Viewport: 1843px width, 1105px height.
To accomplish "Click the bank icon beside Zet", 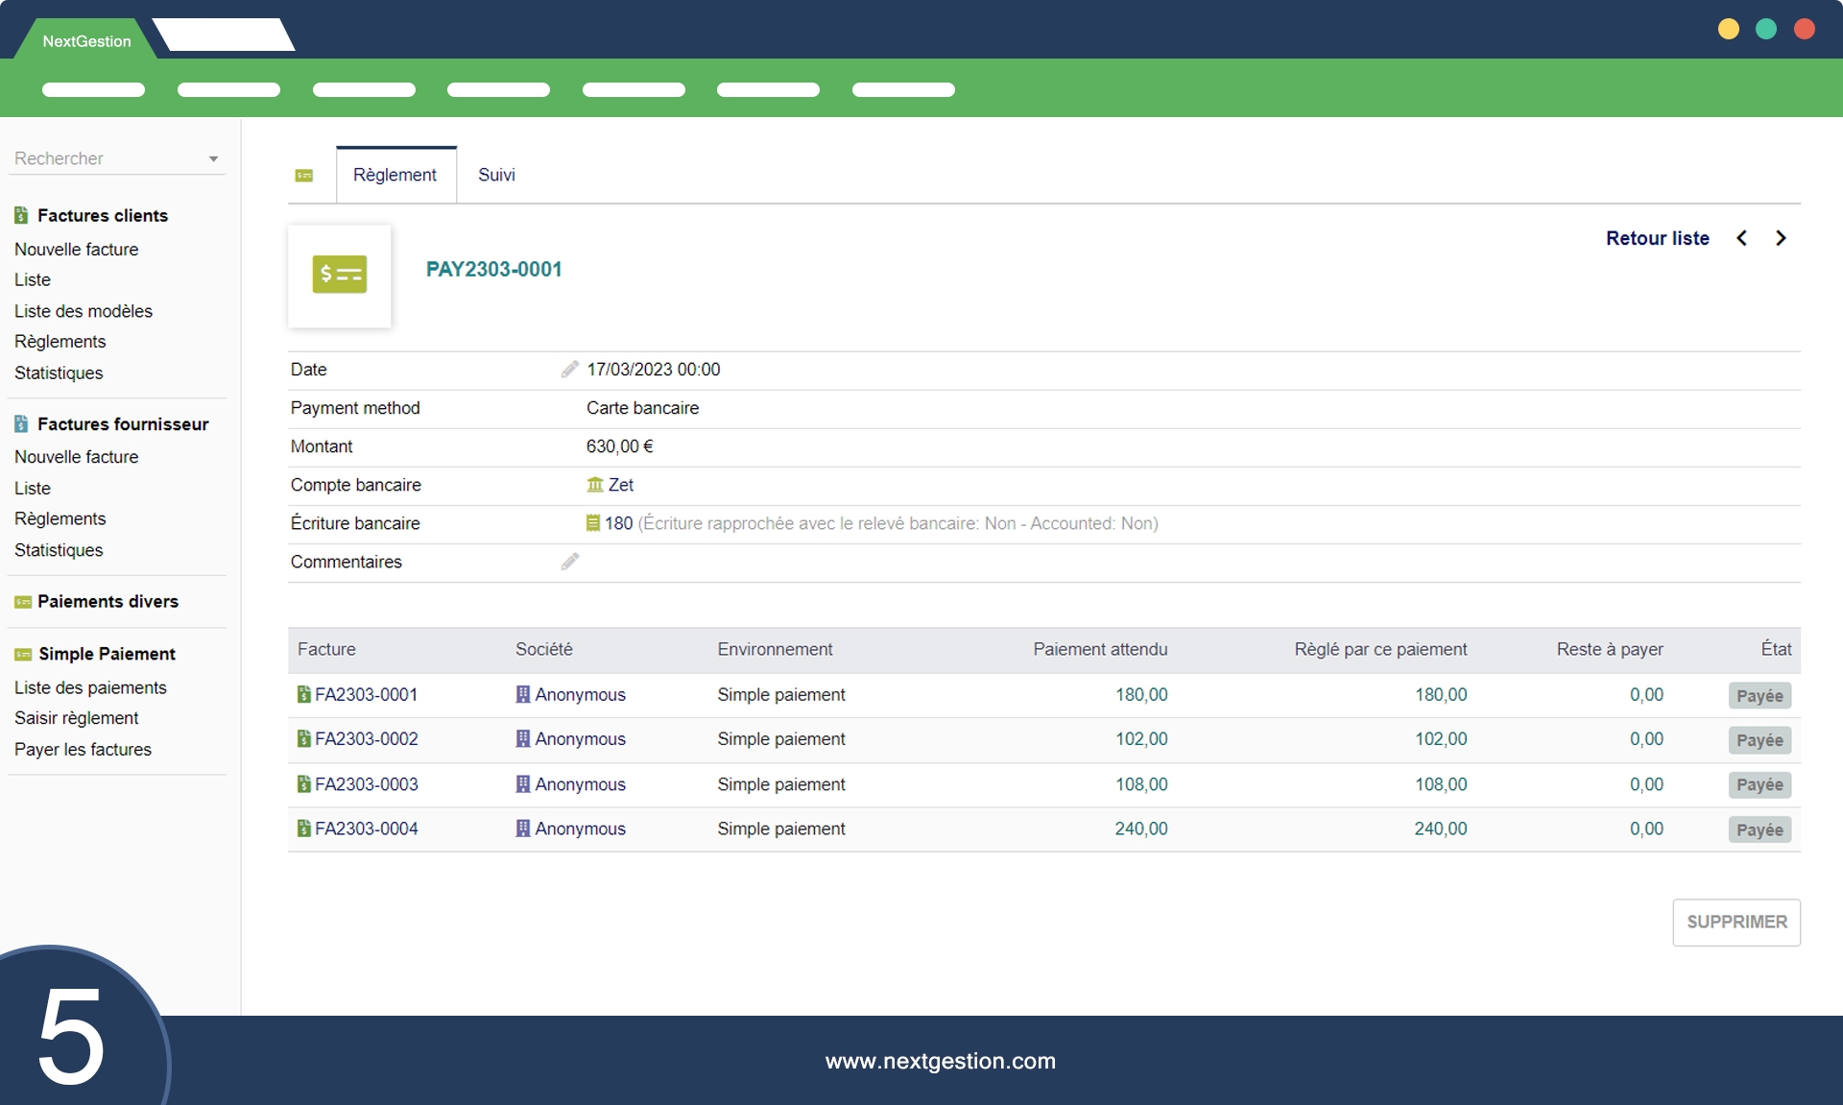I will (595, 485).
